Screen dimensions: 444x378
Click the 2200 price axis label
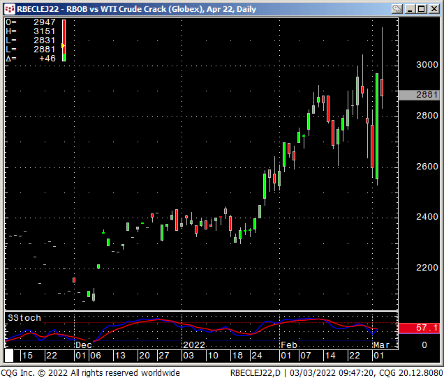pos(427,267)
